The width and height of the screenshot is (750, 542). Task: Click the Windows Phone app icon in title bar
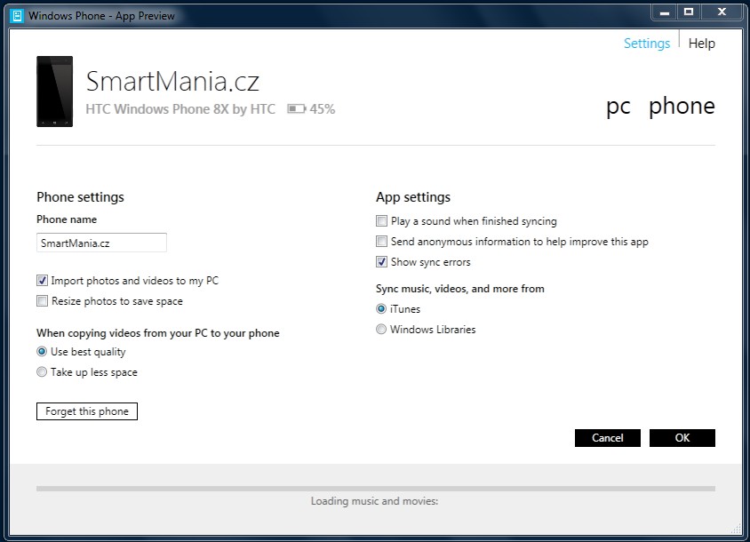(x=17, y=16)
